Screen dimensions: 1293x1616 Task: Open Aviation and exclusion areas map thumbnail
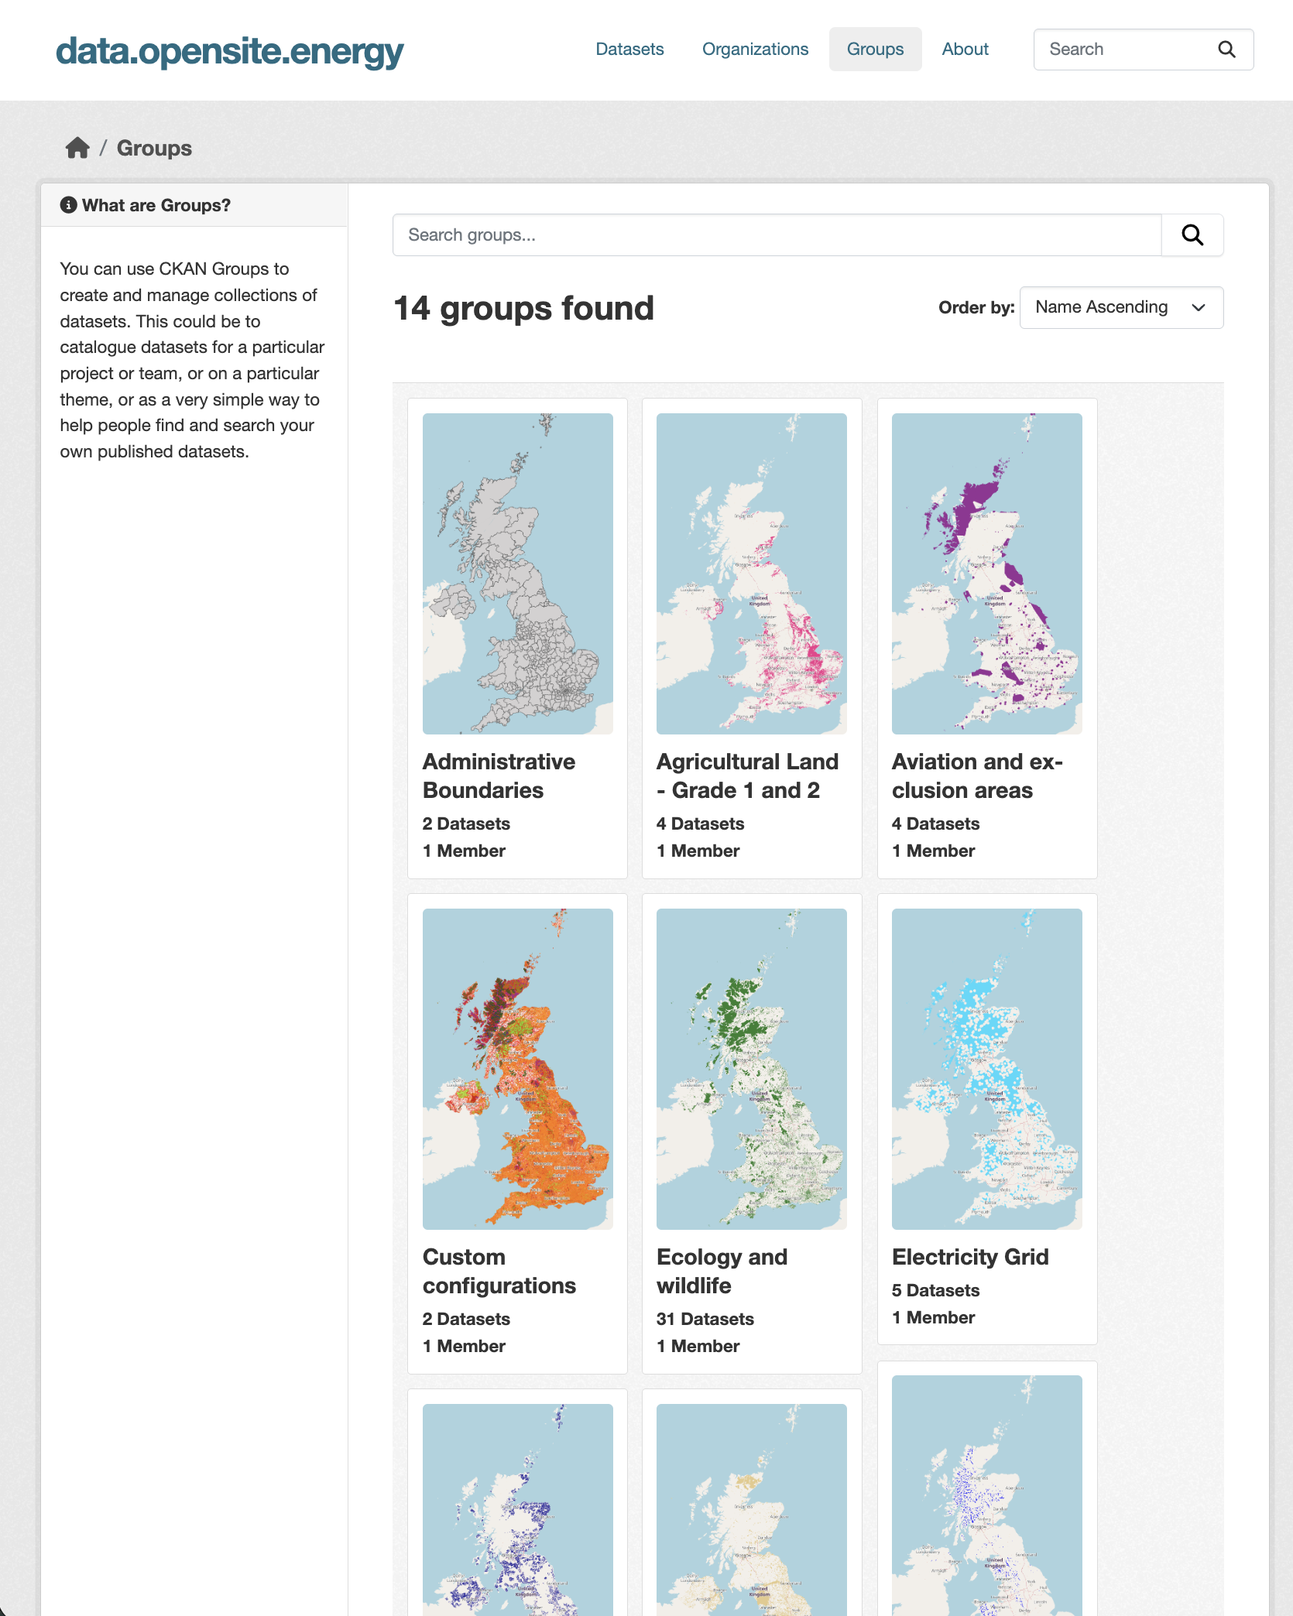pyautogui.click(x=986, y=573)
